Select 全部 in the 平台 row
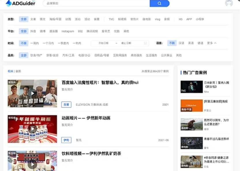Image resolution: width=240 pixels, height=171 pixels. (x=24, y=31)
